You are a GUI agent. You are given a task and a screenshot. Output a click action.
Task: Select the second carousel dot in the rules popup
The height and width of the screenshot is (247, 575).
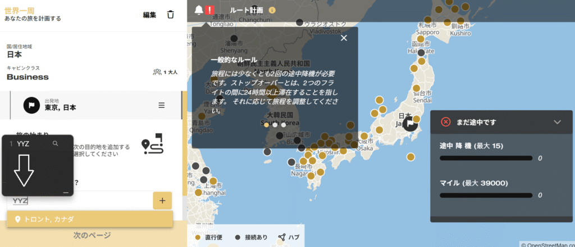pyautogui.click(x=275, y=125)
